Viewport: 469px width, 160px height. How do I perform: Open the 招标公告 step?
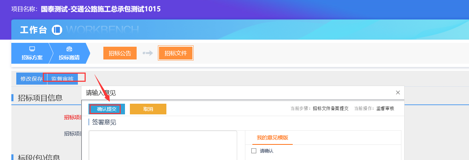click(x=120, y=53)
